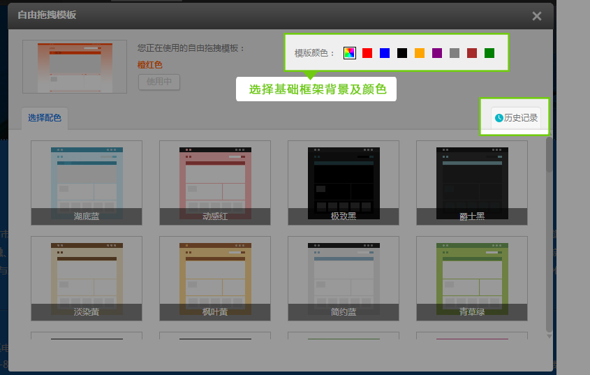The image size is (590, 375).
Task: Select the gray template color swatch
Action: point(455,53)
